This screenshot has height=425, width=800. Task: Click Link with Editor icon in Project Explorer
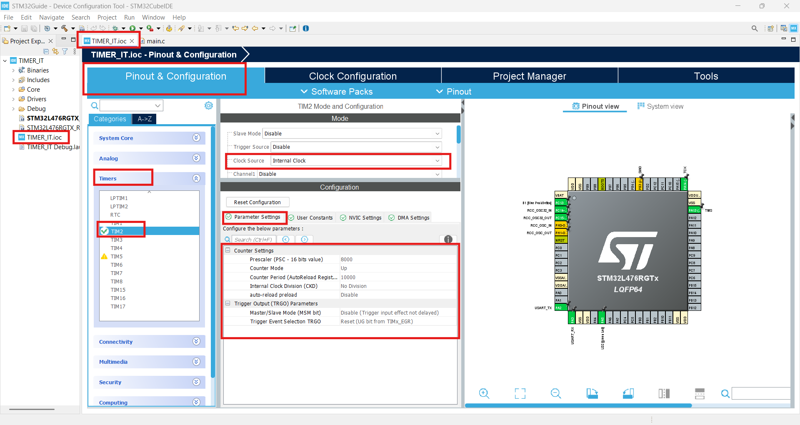coord(55,51)
